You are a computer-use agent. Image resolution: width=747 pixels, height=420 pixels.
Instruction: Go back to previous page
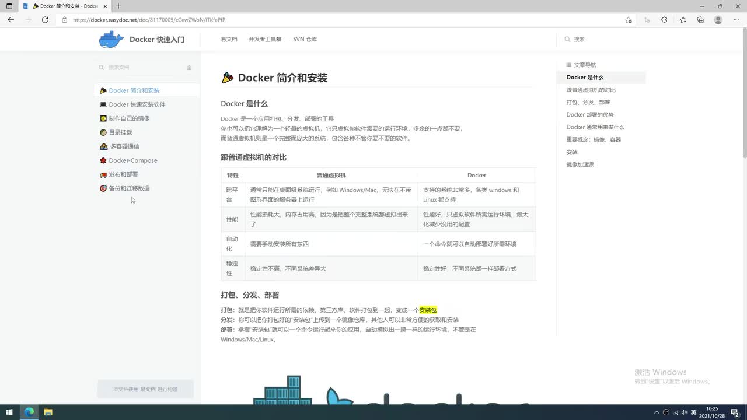[x=11, y=20]
